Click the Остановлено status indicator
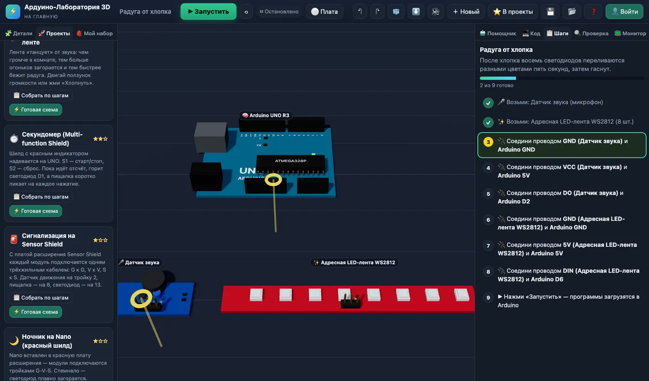The width and height of the screenshot is (649, 381). tap(279, 12)
